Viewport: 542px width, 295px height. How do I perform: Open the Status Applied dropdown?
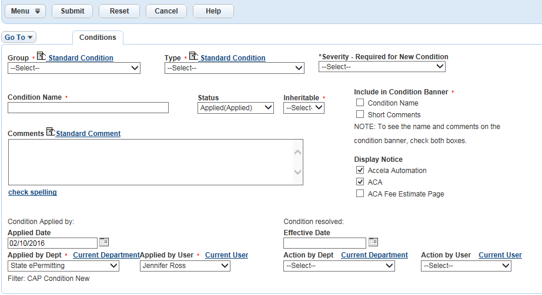click(x=236, y=108)
